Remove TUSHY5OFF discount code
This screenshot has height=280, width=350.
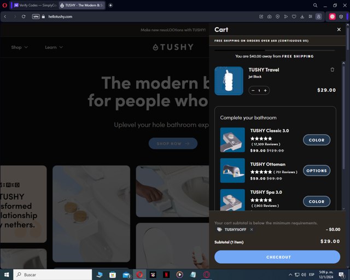pyautogui.click(x=252, y=230)
